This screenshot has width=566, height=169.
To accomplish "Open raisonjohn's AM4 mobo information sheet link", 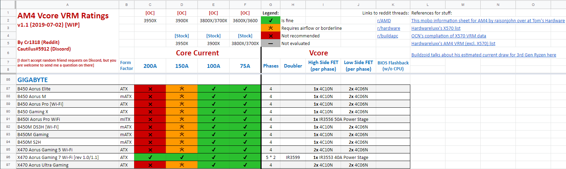I will [488, 21].
